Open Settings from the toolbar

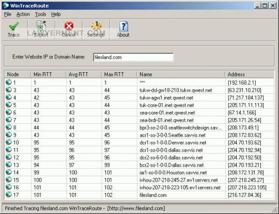pyautogui.click(x=96, y=29)
